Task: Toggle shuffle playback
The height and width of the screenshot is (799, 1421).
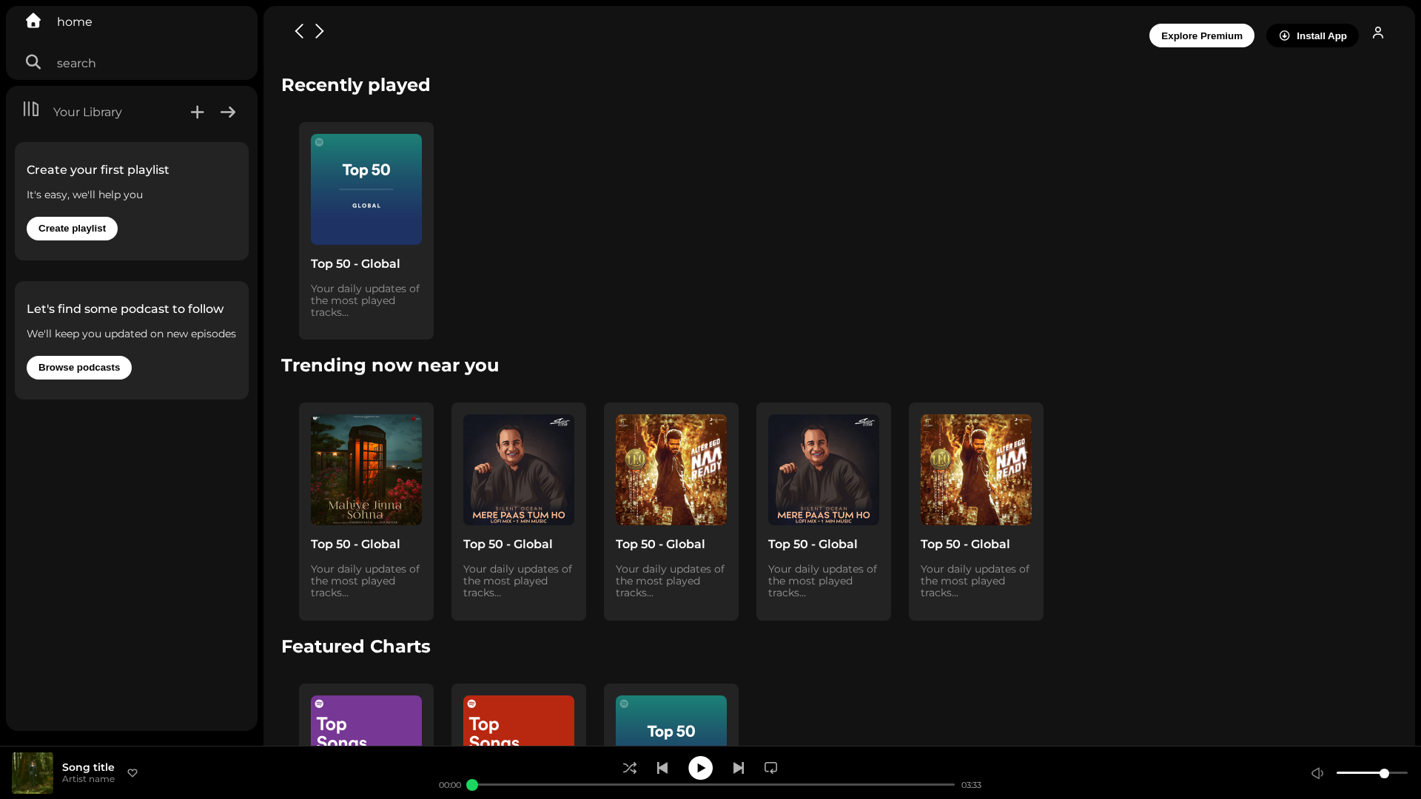Action: 630,768
